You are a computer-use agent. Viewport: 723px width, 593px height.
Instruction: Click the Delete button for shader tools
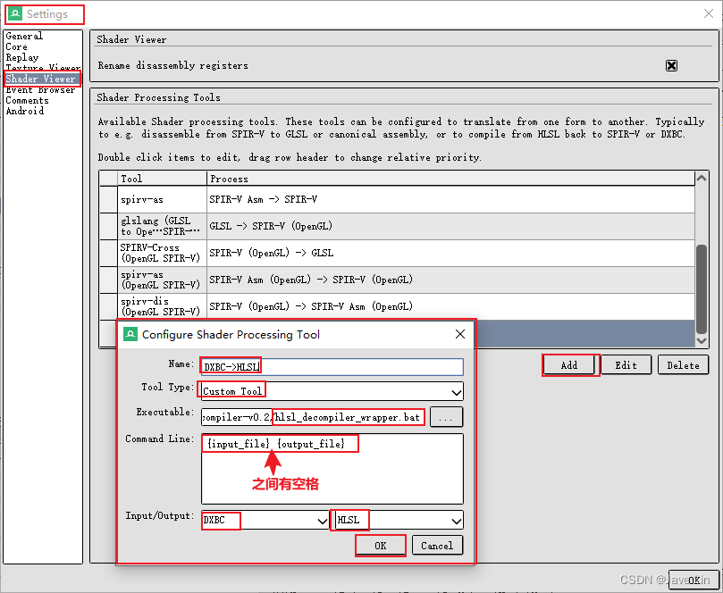tap(682, 364)
